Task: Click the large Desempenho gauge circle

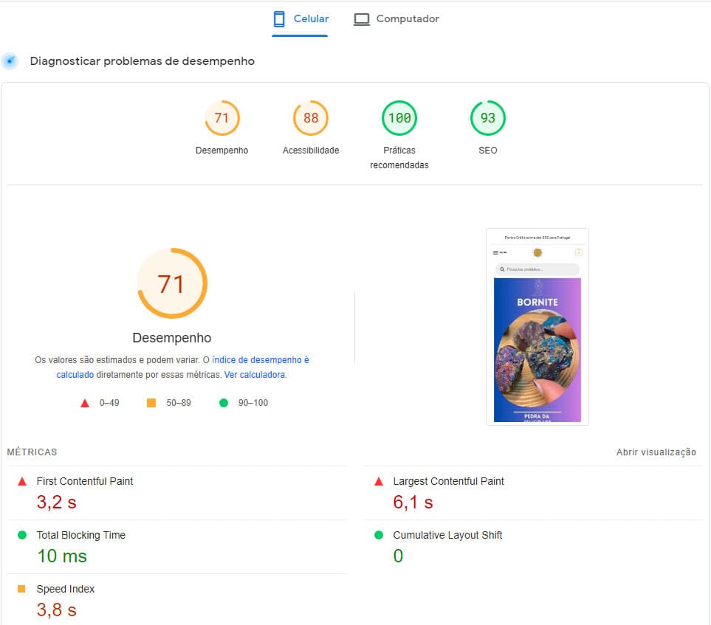Action: point(172,283)
